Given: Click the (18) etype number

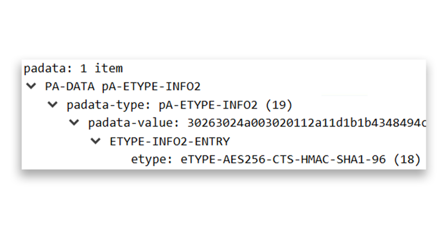Looking at the screenshot, I should tap(406, 160).
